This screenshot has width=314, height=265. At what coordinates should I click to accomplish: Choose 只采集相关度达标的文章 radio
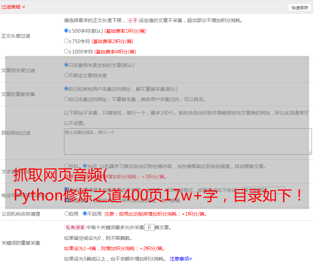pyautogui.click(x=66, y=65)
